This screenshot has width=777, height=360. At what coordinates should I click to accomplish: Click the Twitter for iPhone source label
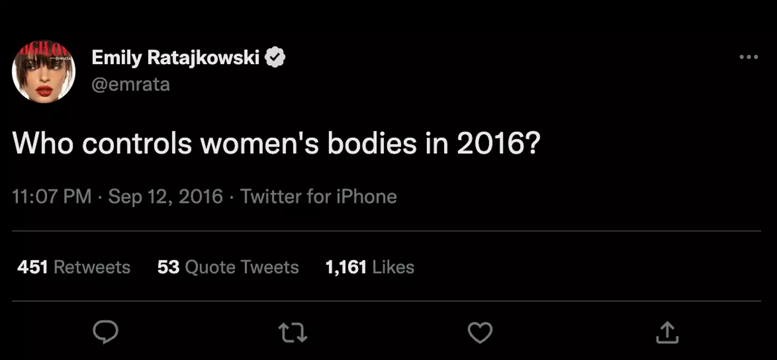click(x=317, y=196)
